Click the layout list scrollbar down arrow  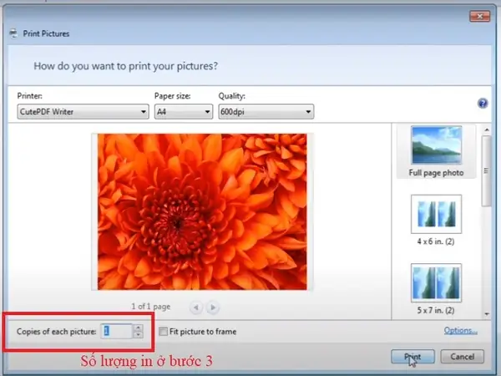[487, 314]
